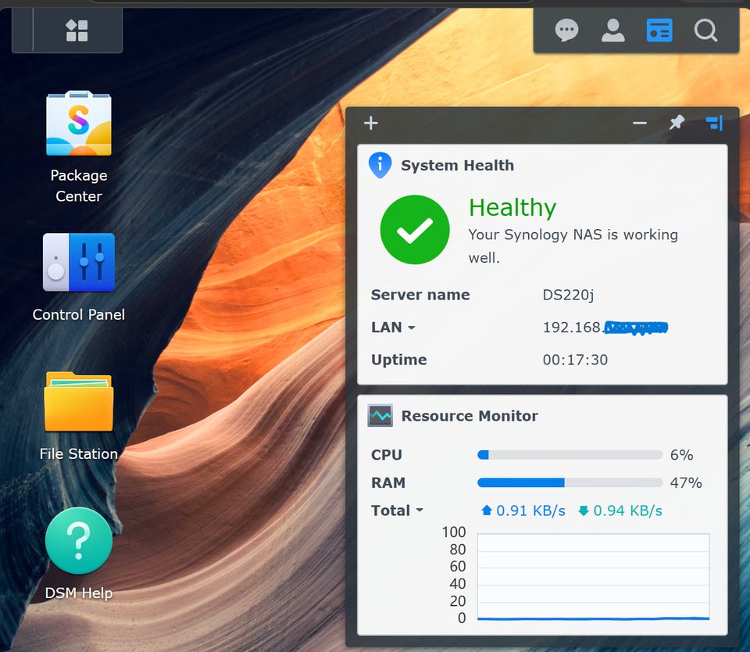Click the server name DS220j
750x652 pixels.
click(x=568, y=296)
